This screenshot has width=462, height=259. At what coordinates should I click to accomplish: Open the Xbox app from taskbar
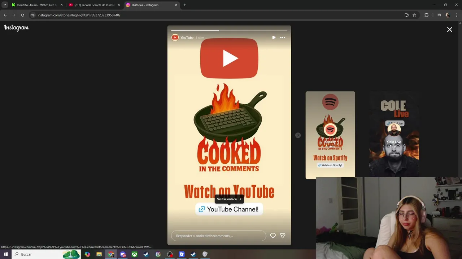coord(134,254)
